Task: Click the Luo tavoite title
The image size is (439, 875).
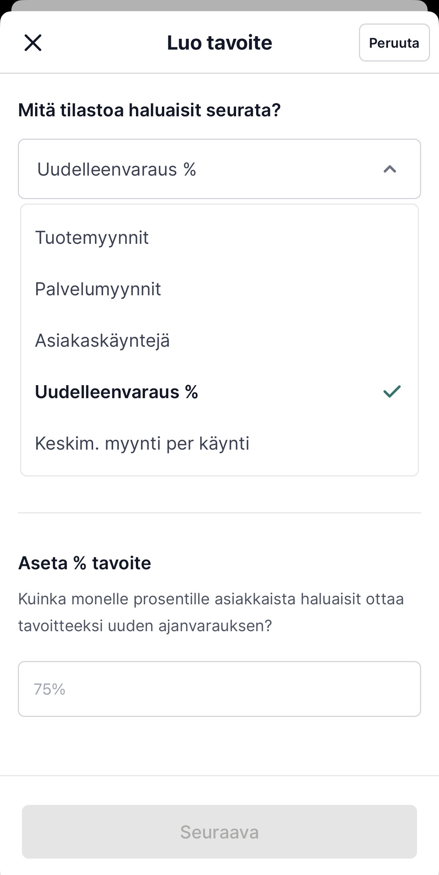Action: pos(220,42)
